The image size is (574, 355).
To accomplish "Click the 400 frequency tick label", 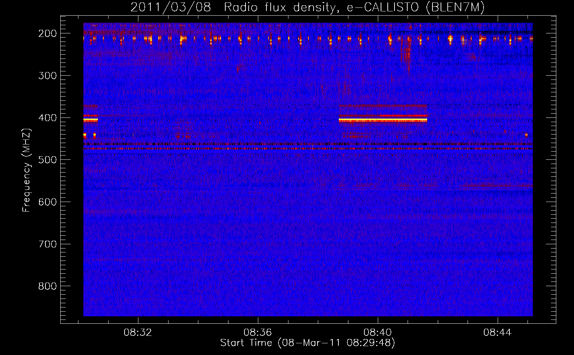I will point(47,118).
